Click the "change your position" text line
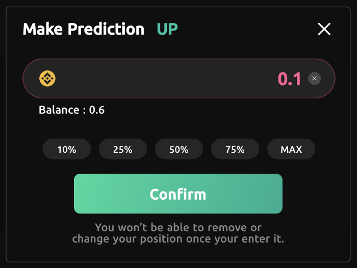This screenshot has height=268, width=357. (178, 239)
